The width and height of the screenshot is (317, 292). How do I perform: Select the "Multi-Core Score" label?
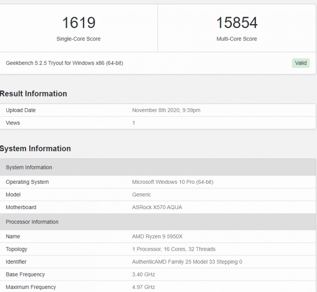tap(237, 39)
